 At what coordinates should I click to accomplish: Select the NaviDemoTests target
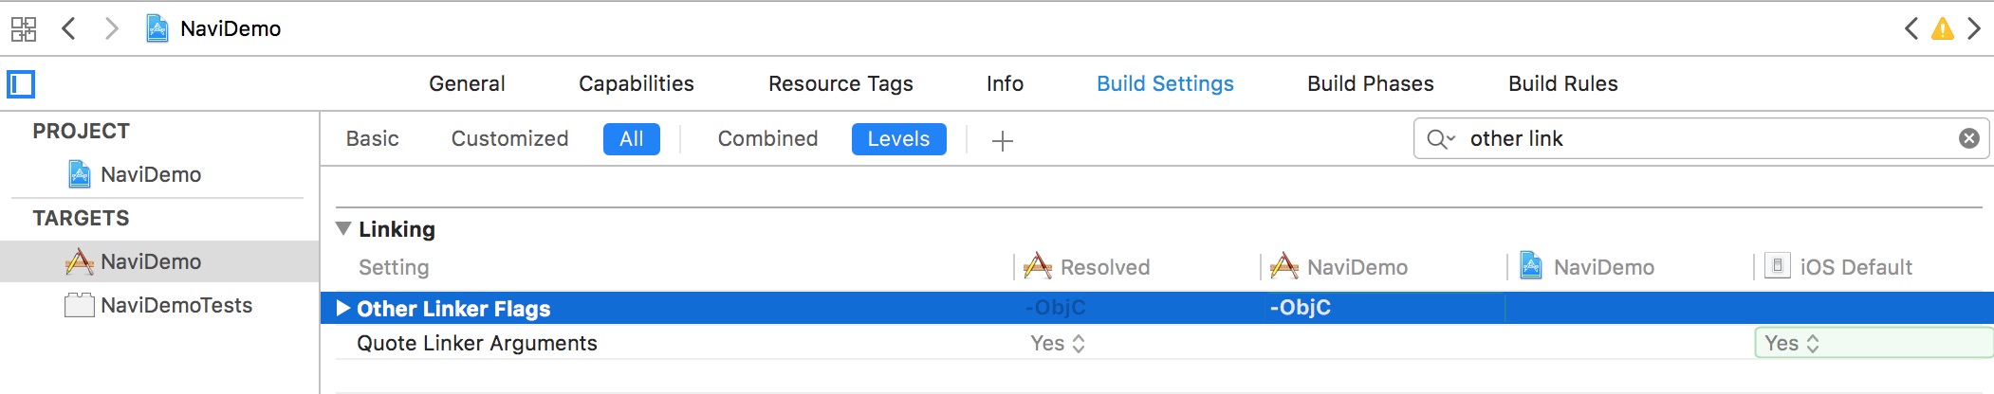coord(175,305)
